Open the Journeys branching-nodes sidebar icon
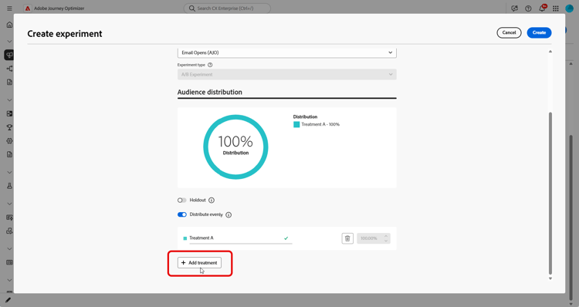Viewport: 579px width, 307px height. pyautogui.click(x=9, y=69)
